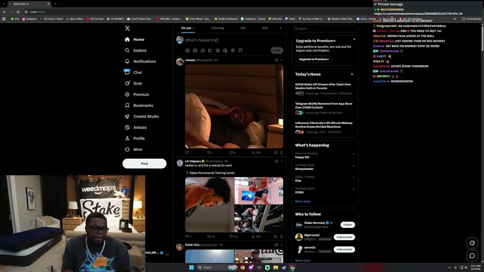Like the LA Clippers post
The image size is (484, 272).
click(234, 236)
